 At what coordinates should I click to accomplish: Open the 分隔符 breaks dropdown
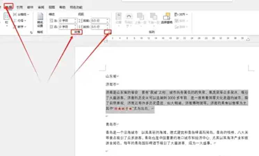pyautogui.click(x=21, y=15)
